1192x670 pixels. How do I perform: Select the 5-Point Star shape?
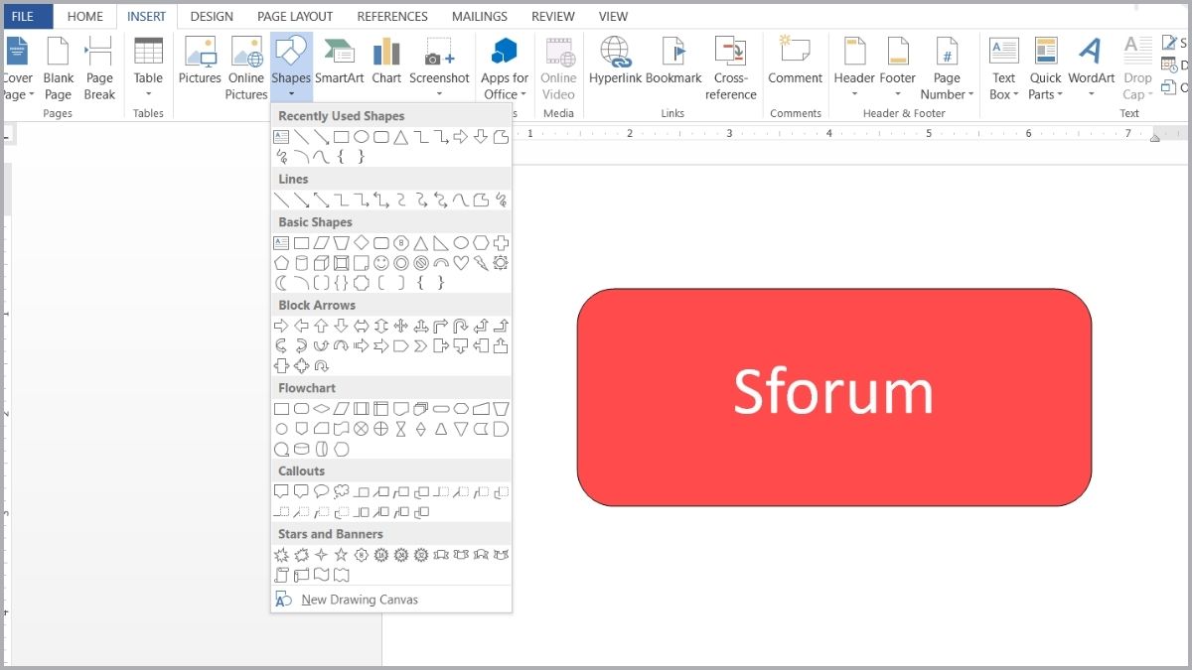[341, 555]
